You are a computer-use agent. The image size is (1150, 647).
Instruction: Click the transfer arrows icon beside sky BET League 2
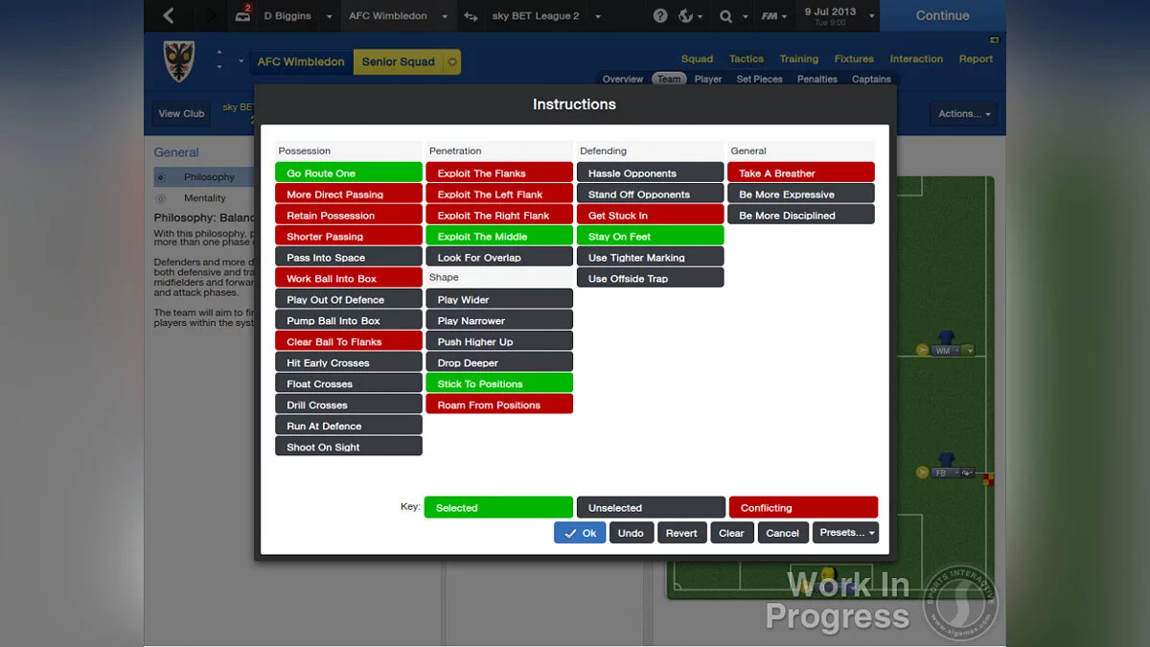471,16
